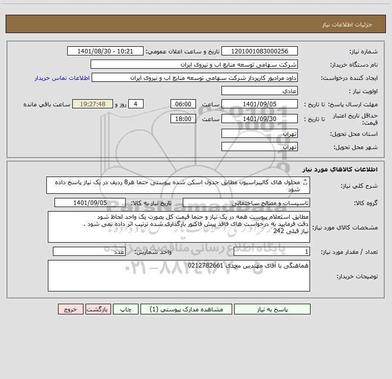Click the goods group field تاسیسات و مصالح ساختمانی

(246, 202)
